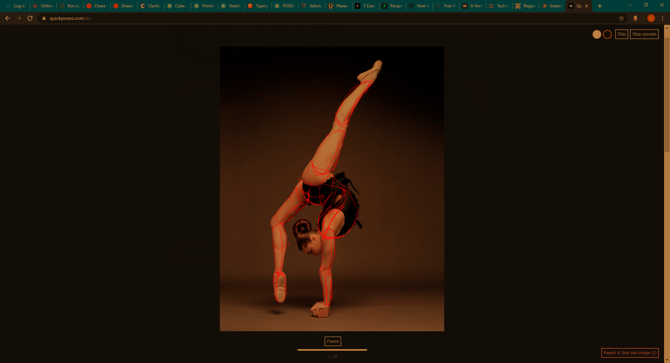Navigate back using the back arrow
The image size is (670, 363).
(8, 18)
